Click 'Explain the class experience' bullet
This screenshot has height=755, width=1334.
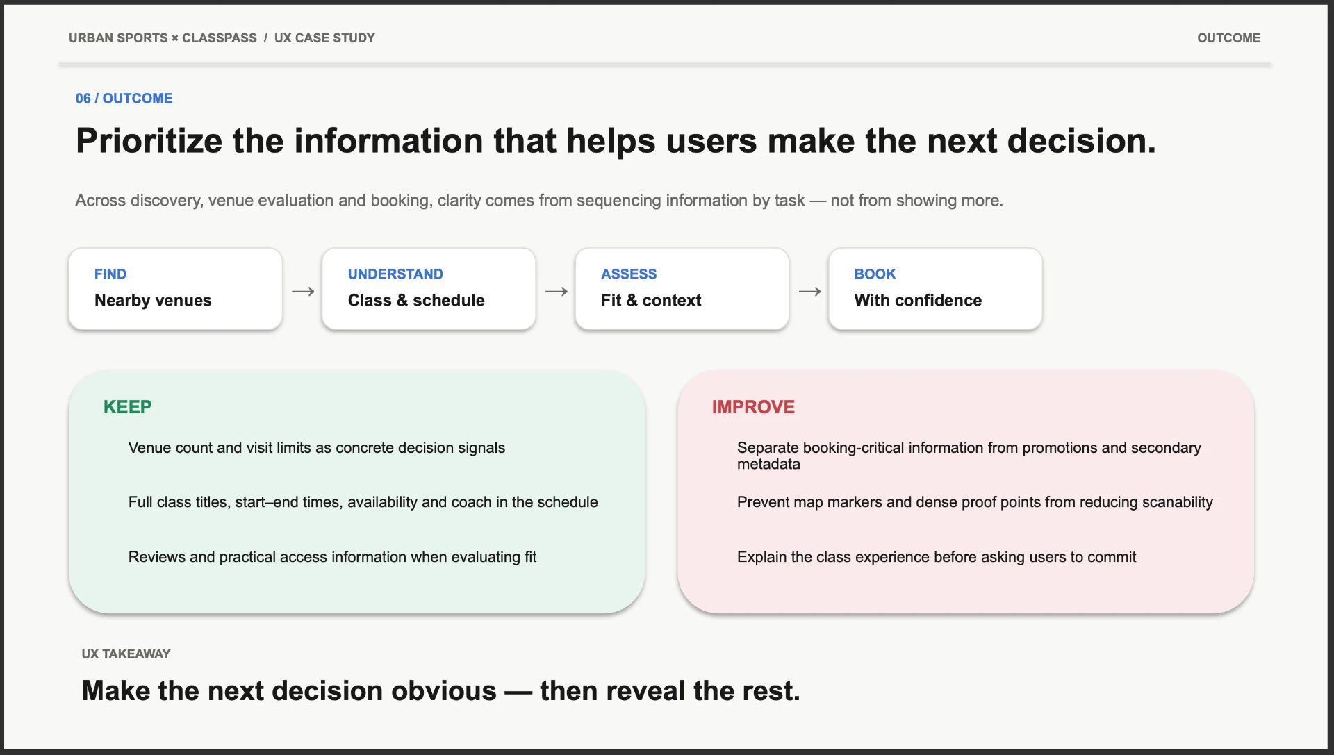pyautogui.click(x=937, y=557)
